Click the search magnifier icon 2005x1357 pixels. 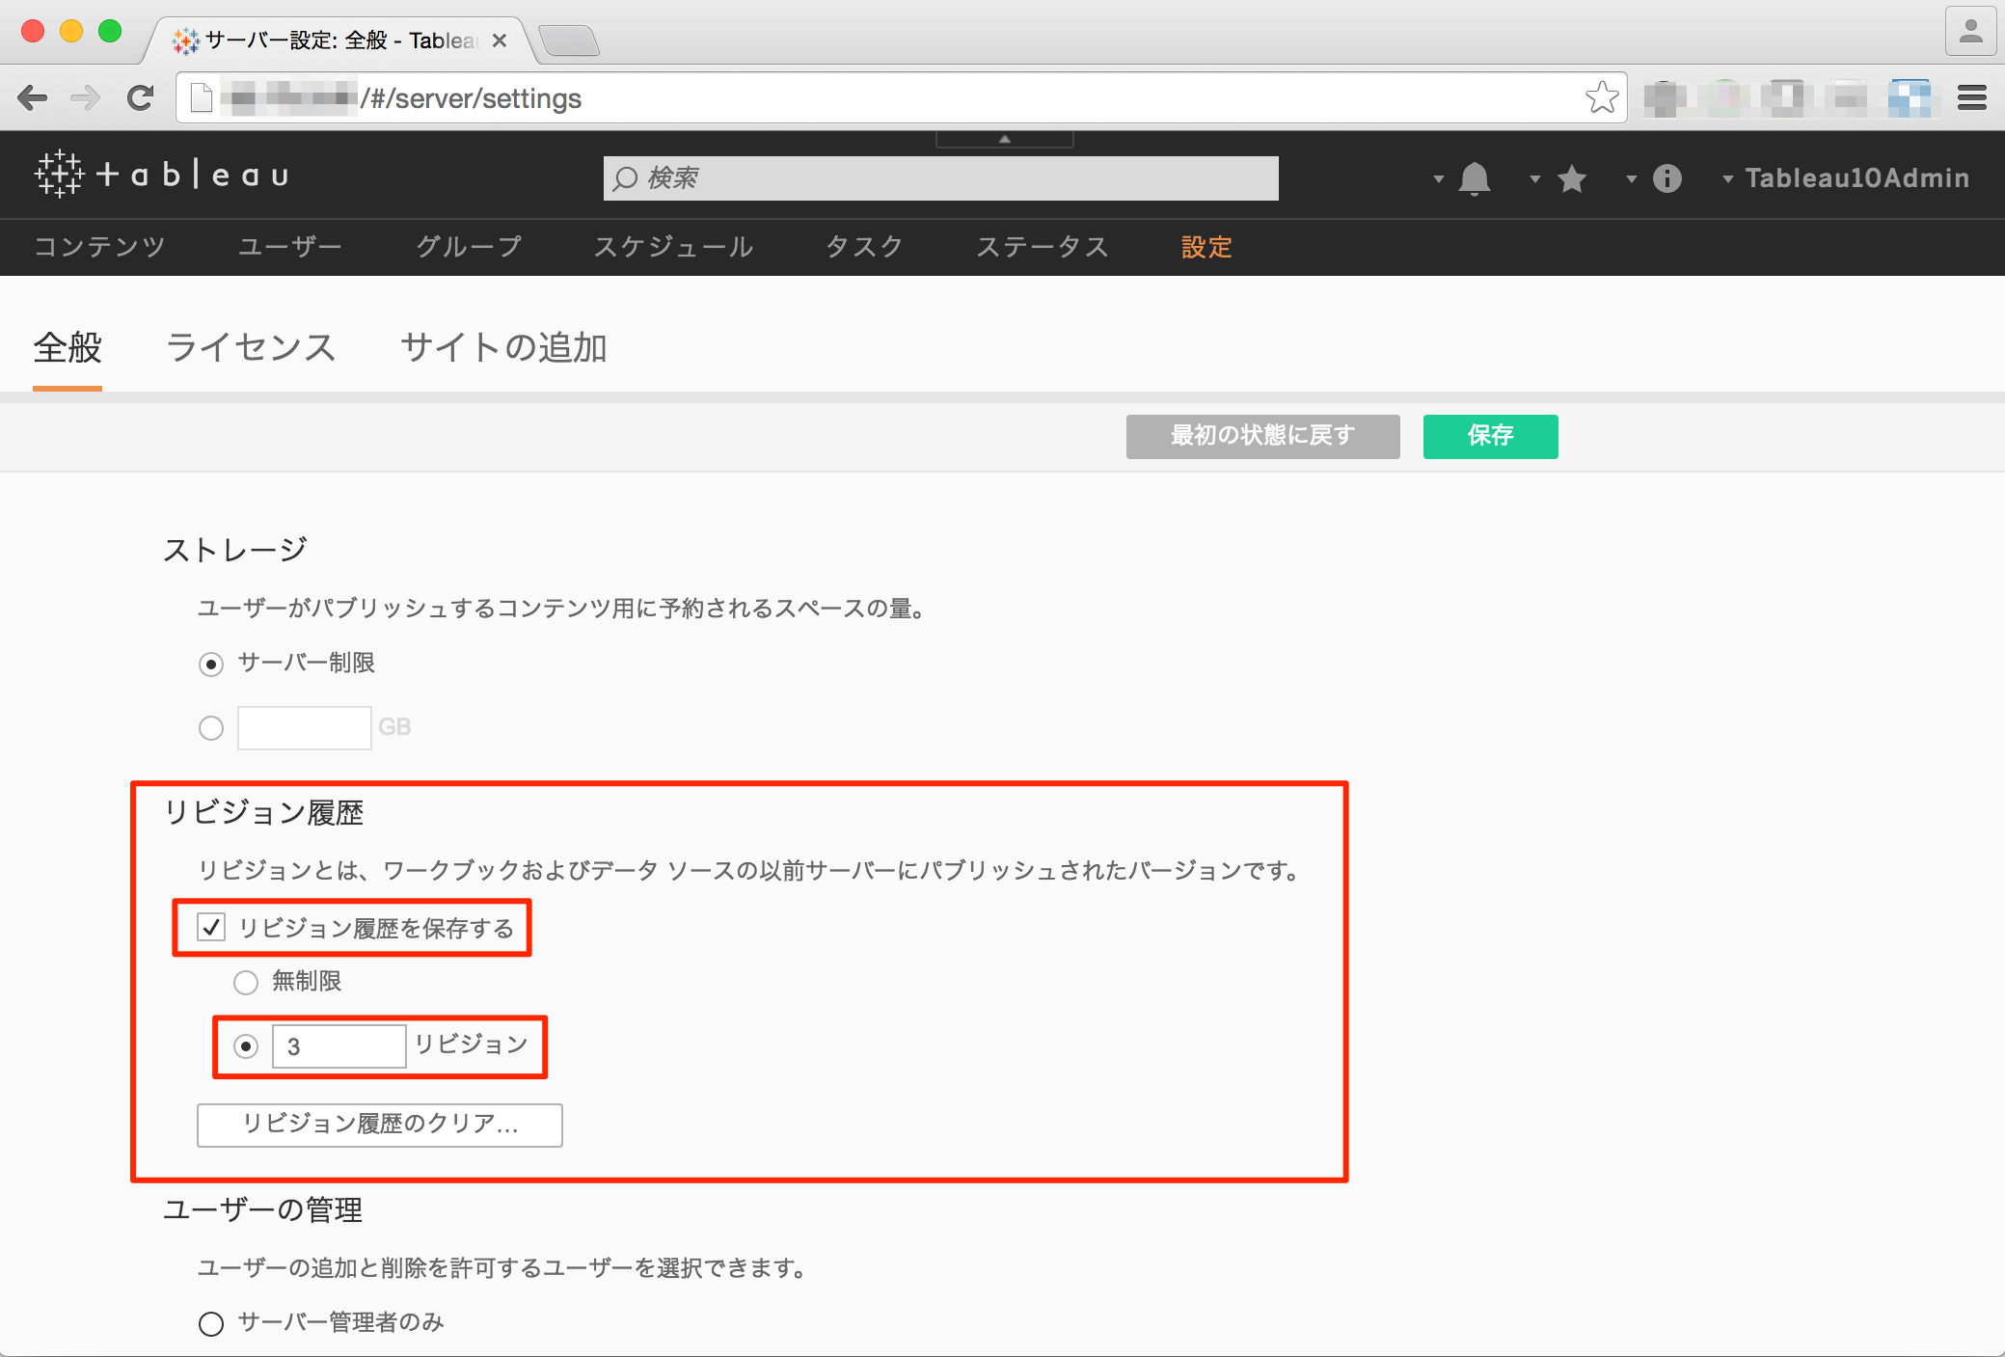click(626, 177)
